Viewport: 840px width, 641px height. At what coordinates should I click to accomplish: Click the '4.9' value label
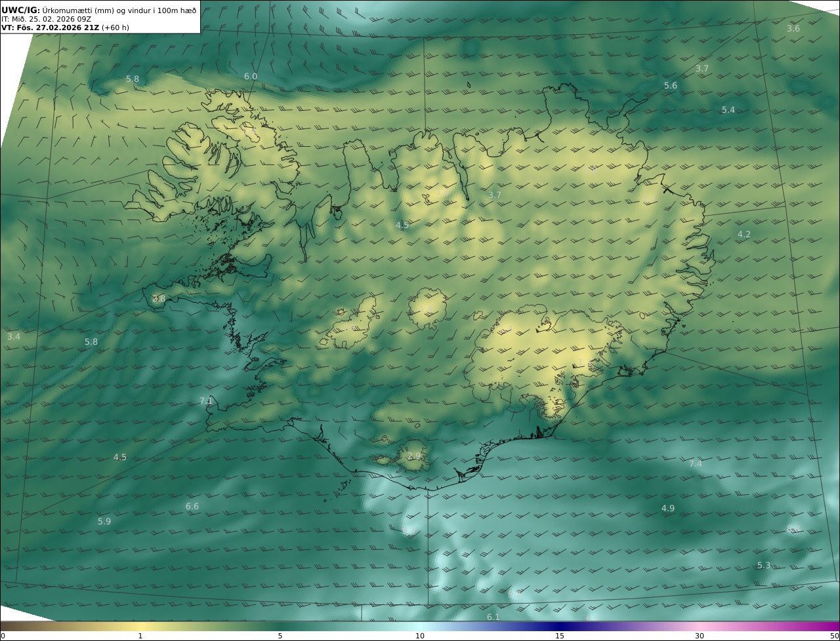pos(668,509)
